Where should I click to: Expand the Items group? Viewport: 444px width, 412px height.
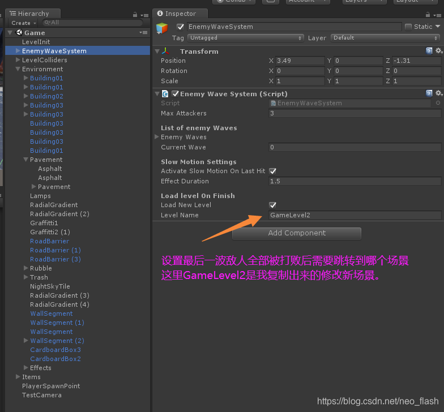click(18, 377)
